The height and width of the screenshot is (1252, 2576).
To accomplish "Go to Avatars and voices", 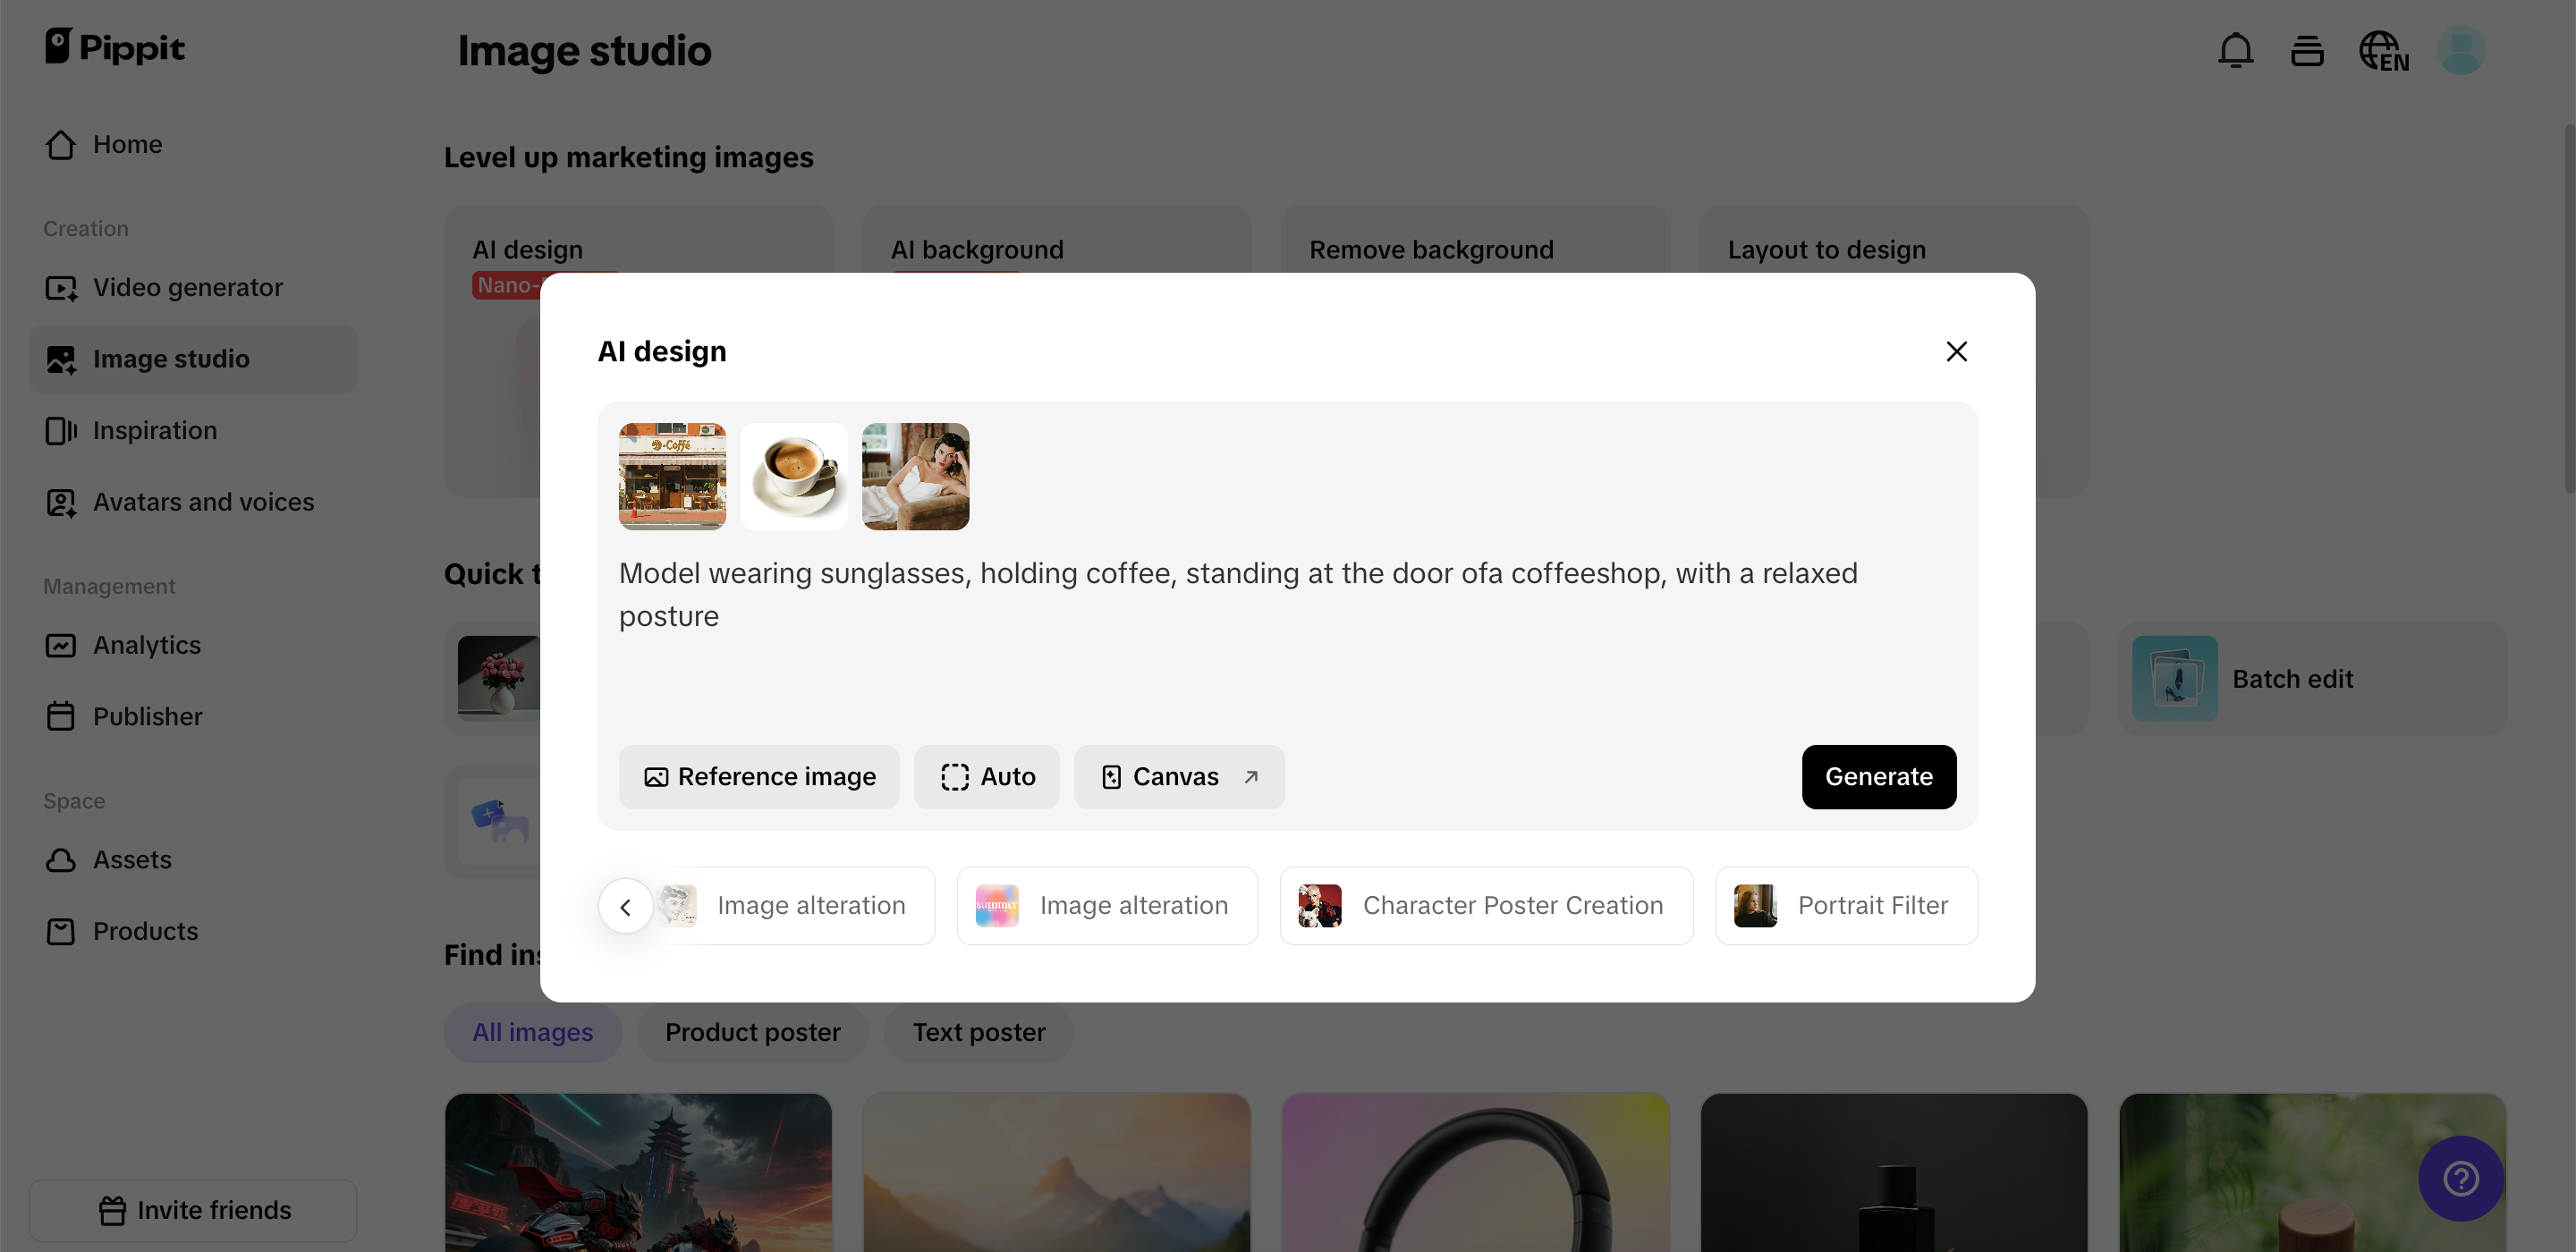I will [x=203, y=502].
